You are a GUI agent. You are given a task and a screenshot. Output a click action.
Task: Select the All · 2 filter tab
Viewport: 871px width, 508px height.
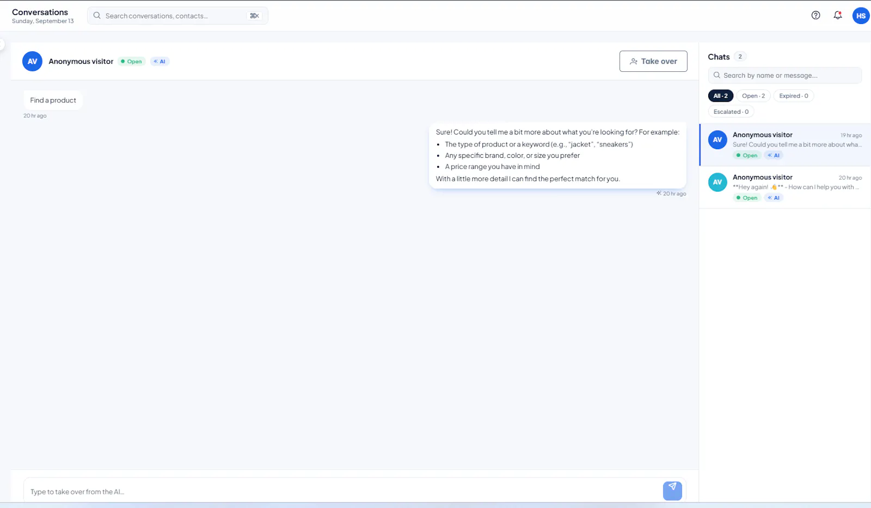click(721, 96)
